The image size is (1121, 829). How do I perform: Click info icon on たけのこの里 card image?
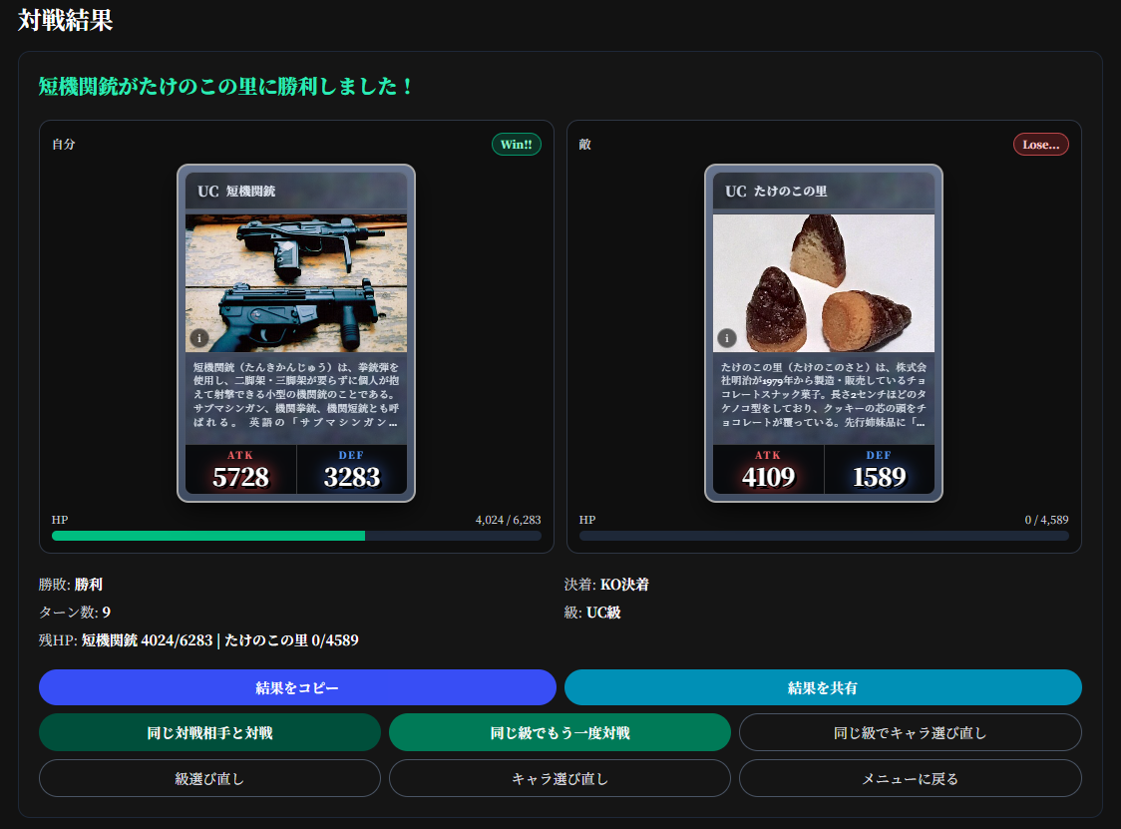(x=726, y=338)
